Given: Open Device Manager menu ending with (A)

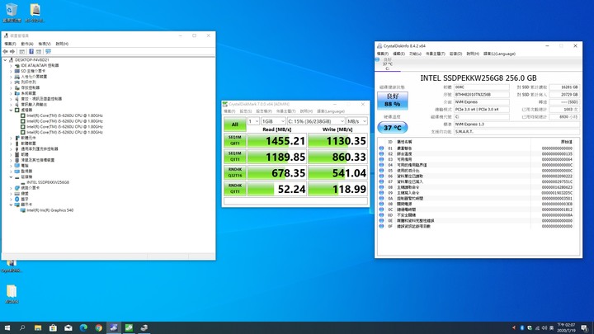Looking at the screenshot, I should click(27, 44).
